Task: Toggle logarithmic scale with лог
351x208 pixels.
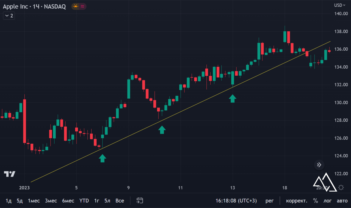Action: click(327, 201)
